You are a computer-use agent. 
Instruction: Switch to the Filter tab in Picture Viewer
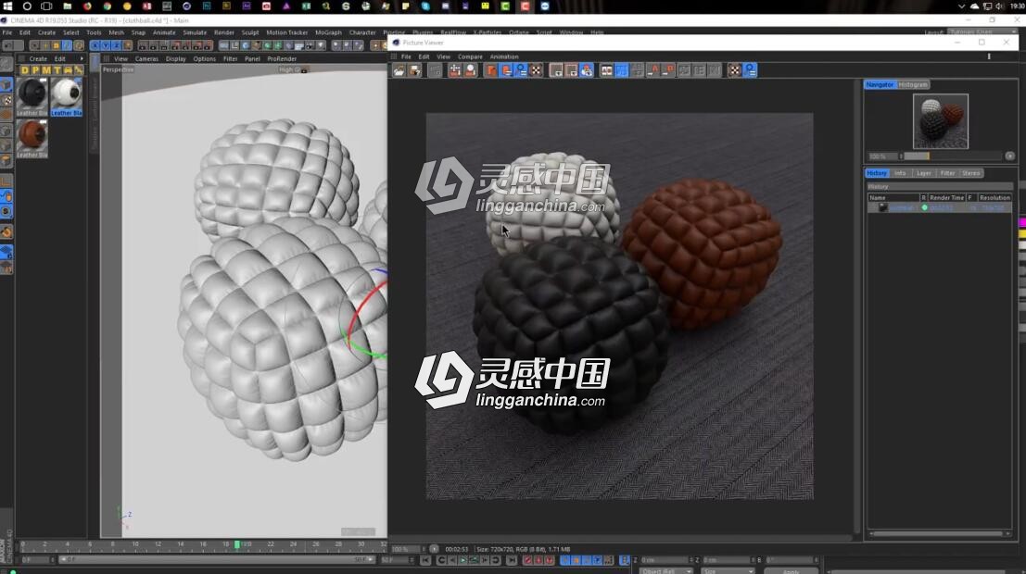pos(947,173)
